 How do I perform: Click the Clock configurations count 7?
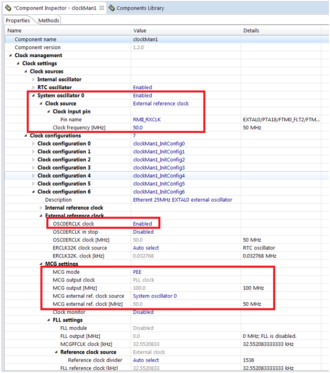pyautogui.click(x=135, y=136)
